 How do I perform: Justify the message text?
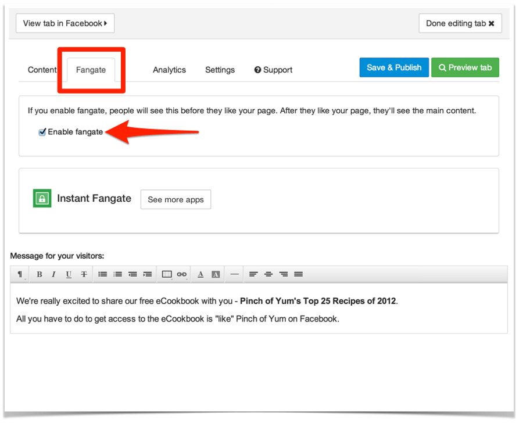(298, 274)
